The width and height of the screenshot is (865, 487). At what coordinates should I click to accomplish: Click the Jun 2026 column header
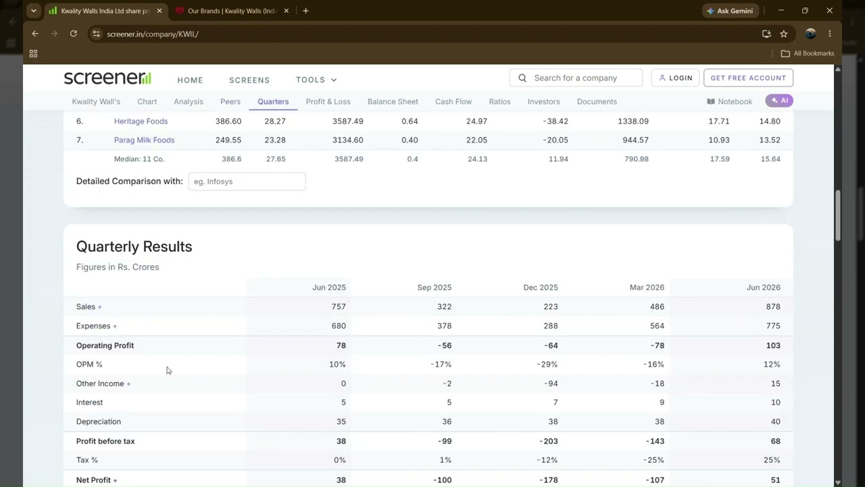(764, 287)
